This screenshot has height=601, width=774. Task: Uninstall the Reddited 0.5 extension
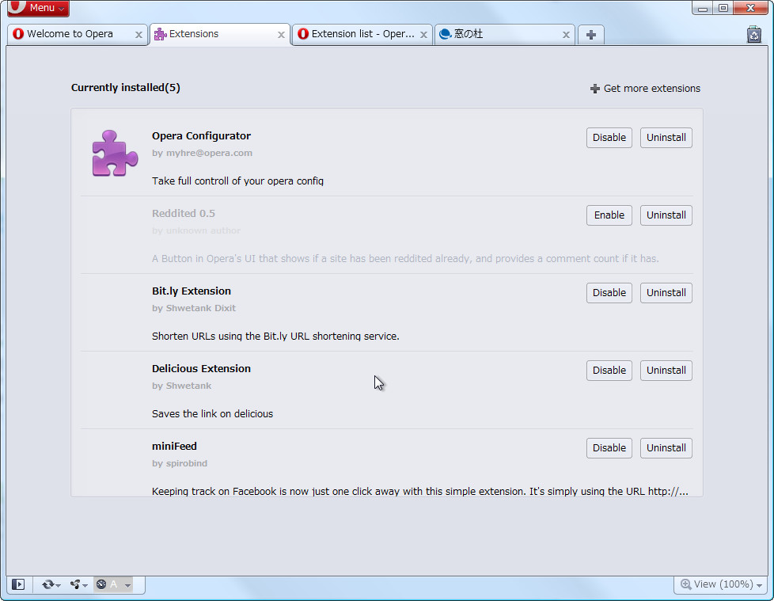tap(666, 215)
